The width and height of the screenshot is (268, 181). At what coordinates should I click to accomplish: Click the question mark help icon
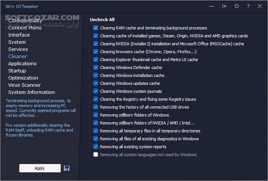[248, 6]
